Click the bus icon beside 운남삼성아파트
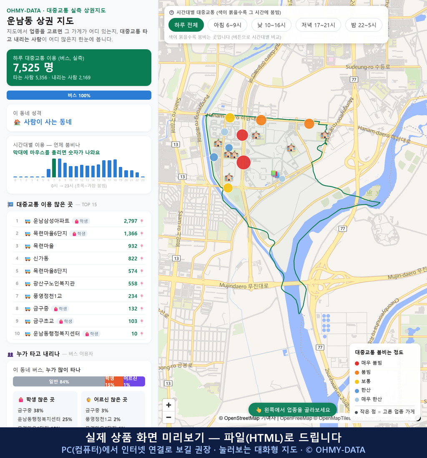 coord(28,221)
